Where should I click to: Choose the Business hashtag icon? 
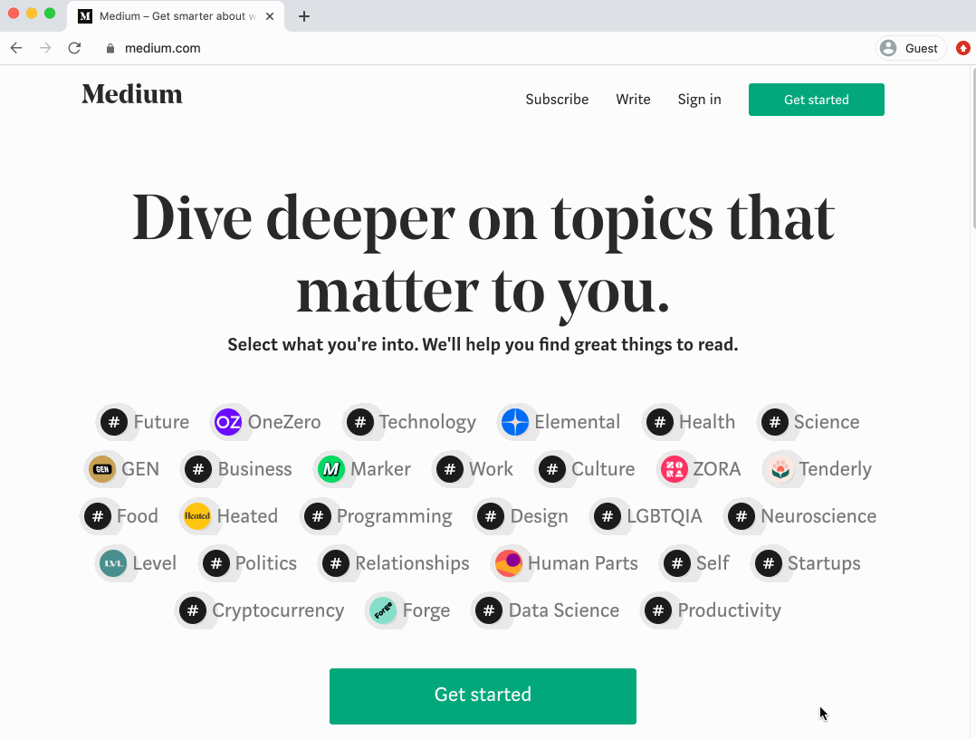[x=198, y=469]
